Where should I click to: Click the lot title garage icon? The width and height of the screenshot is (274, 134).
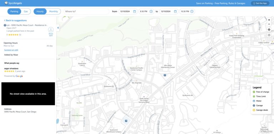pyautogui.click(x=5, y=25)
